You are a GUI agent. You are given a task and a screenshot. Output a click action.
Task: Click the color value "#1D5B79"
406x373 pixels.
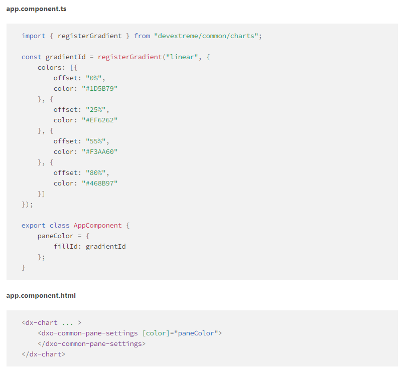coord(100,88)
